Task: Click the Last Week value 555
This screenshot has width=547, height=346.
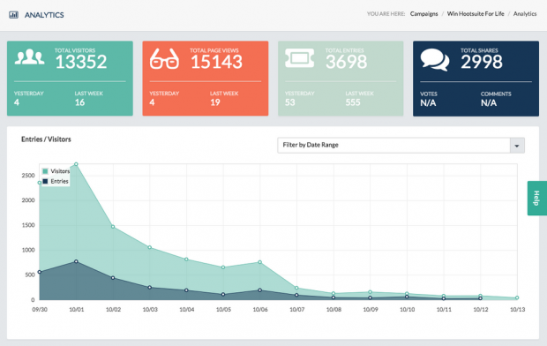Action: click(x=353, y=102)
